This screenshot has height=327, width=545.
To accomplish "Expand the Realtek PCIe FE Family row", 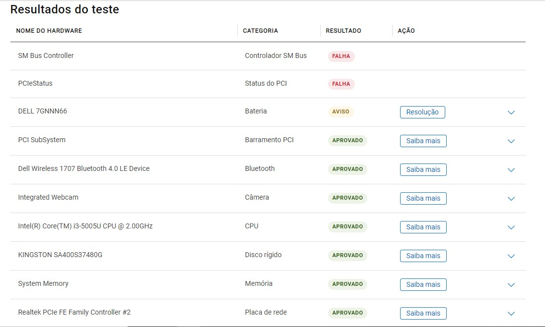I will click(511, 314).
